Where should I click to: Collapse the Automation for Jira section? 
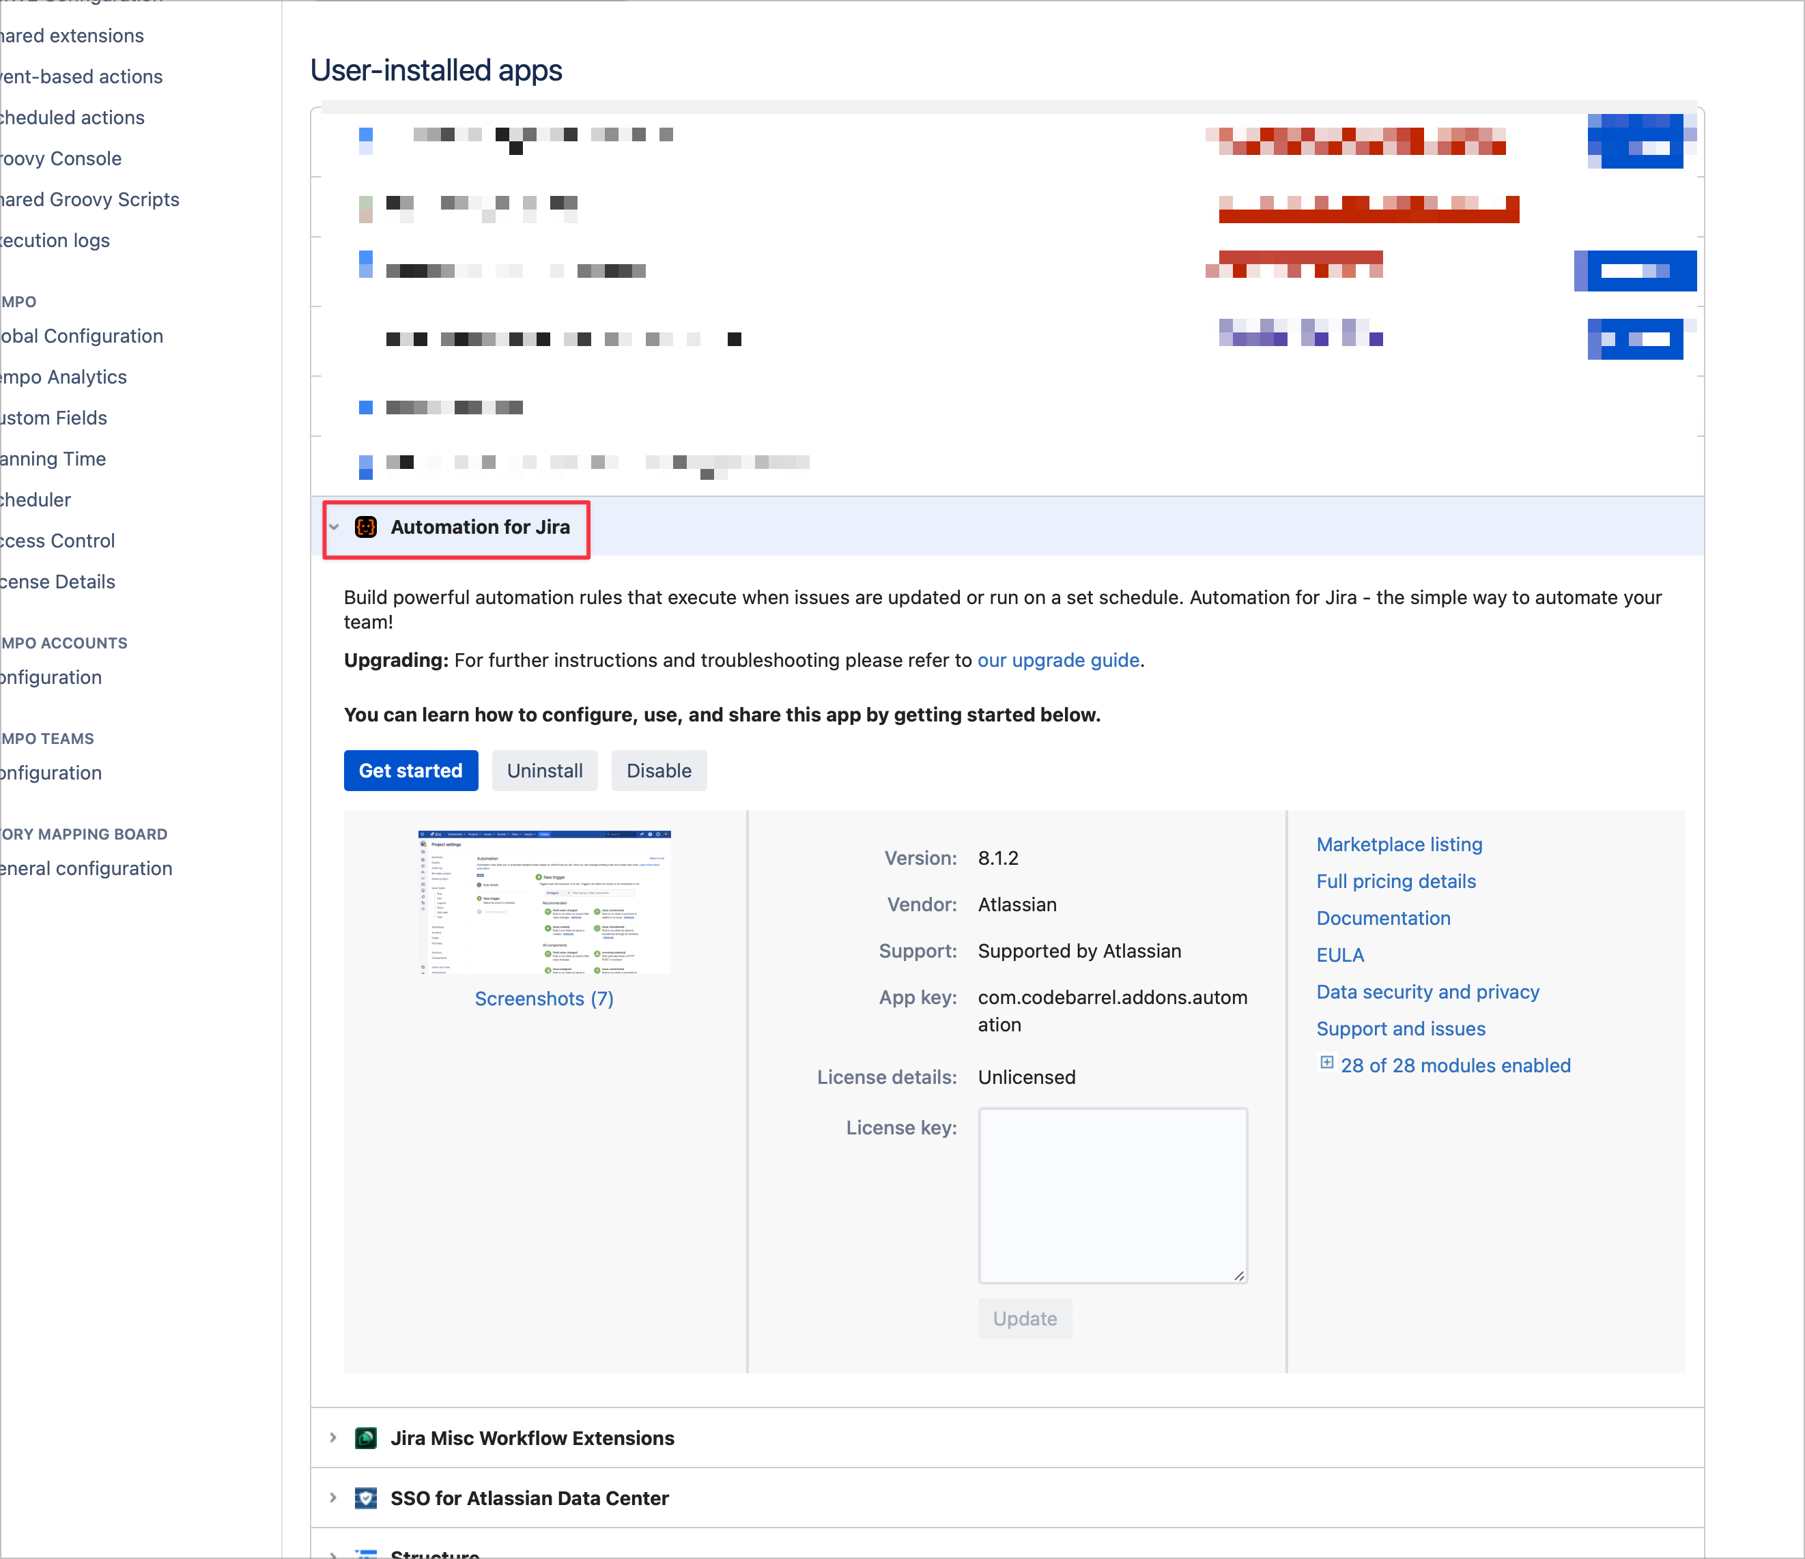(x=335, y=527)
